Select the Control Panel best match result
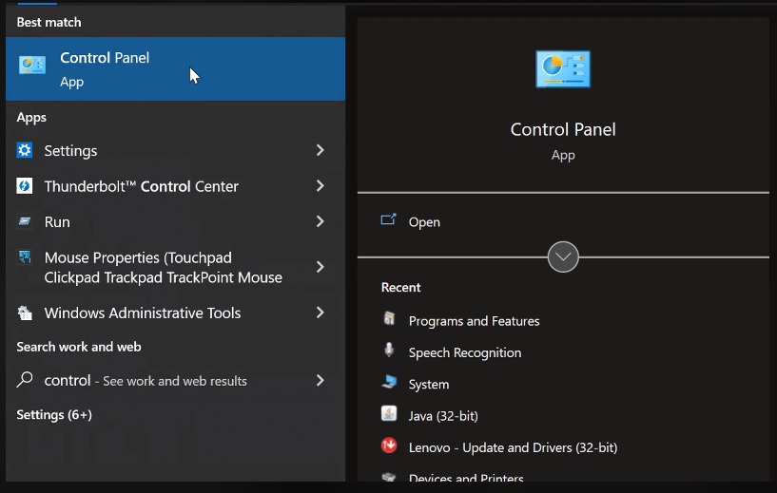The height and width of the screenshot is (493, 777). point(175,68)
